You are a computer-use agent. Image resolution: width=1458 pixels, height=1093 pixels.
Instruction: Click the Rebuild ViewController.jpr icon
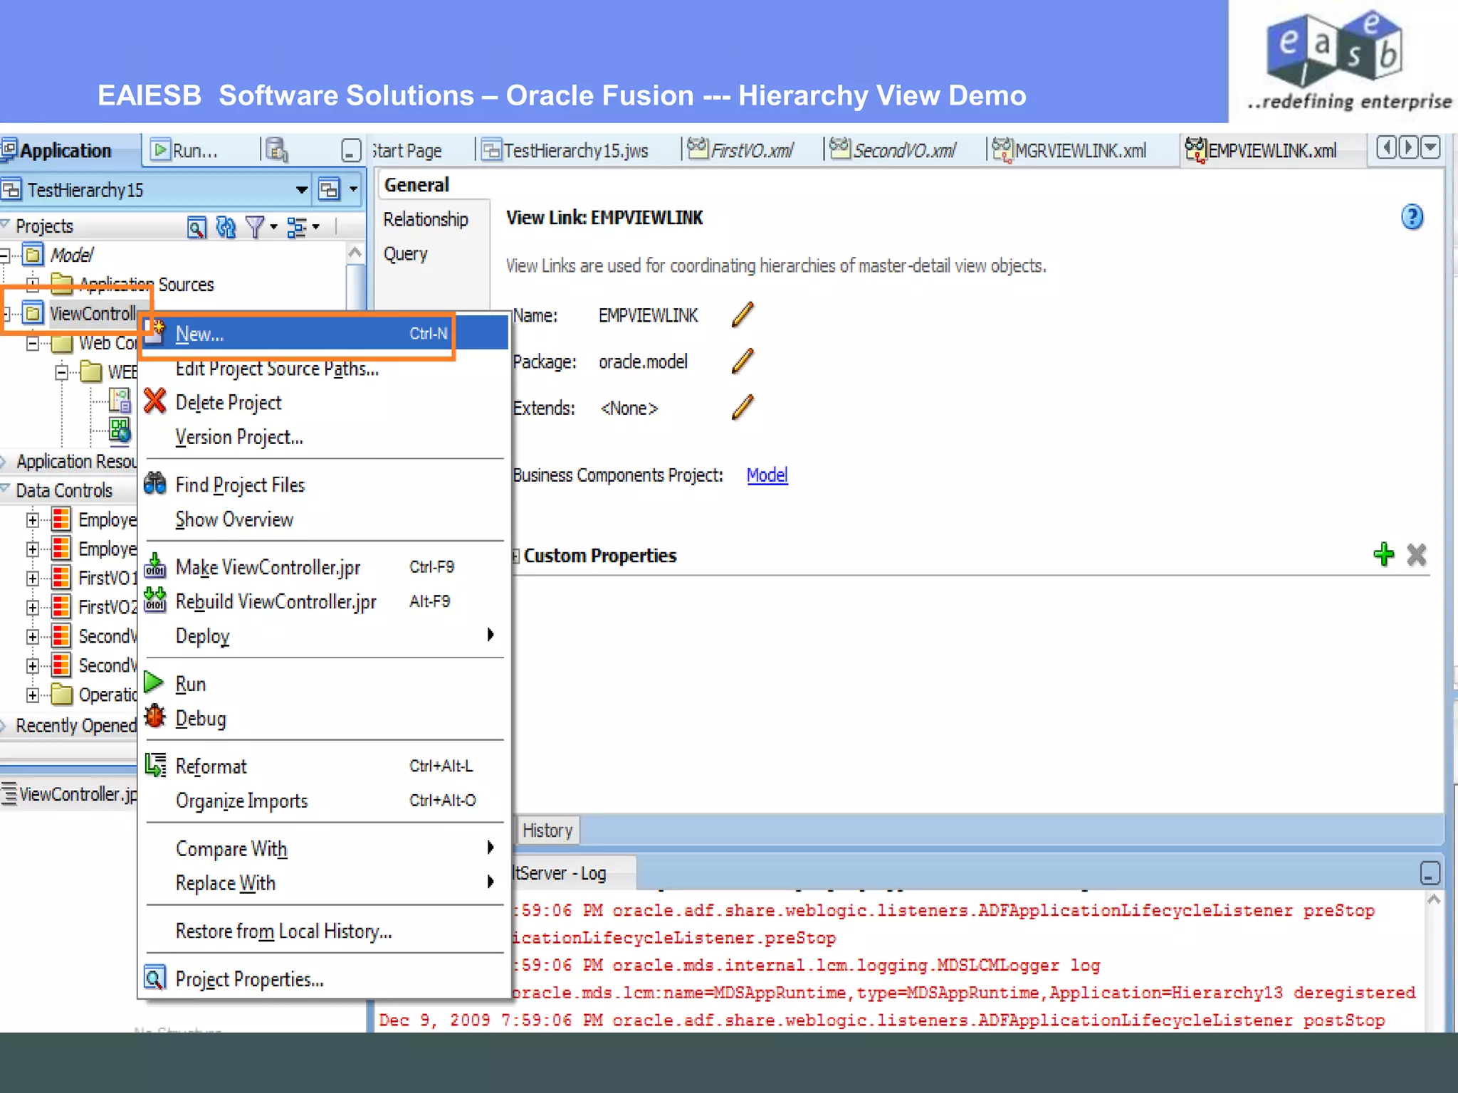point(154,600)
